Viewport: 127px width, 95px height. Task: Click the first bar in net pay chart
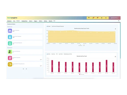(x=52, y=66)
